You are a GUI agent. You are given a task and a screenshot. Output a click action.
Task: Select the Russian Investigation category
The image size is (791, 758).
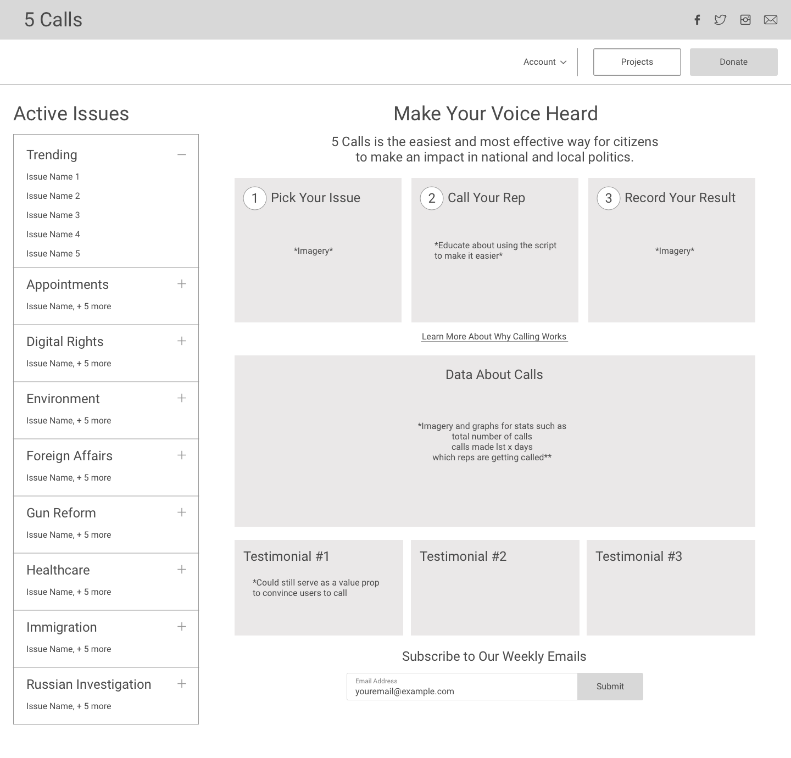tap(88, 684)
